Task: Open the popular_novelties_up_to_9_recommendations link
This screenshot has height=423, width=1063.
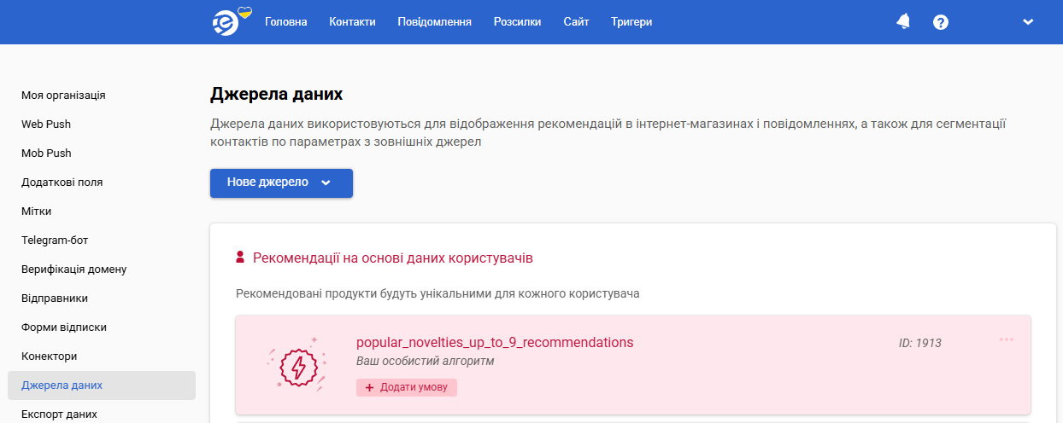Action: click(x=495, y=342)
